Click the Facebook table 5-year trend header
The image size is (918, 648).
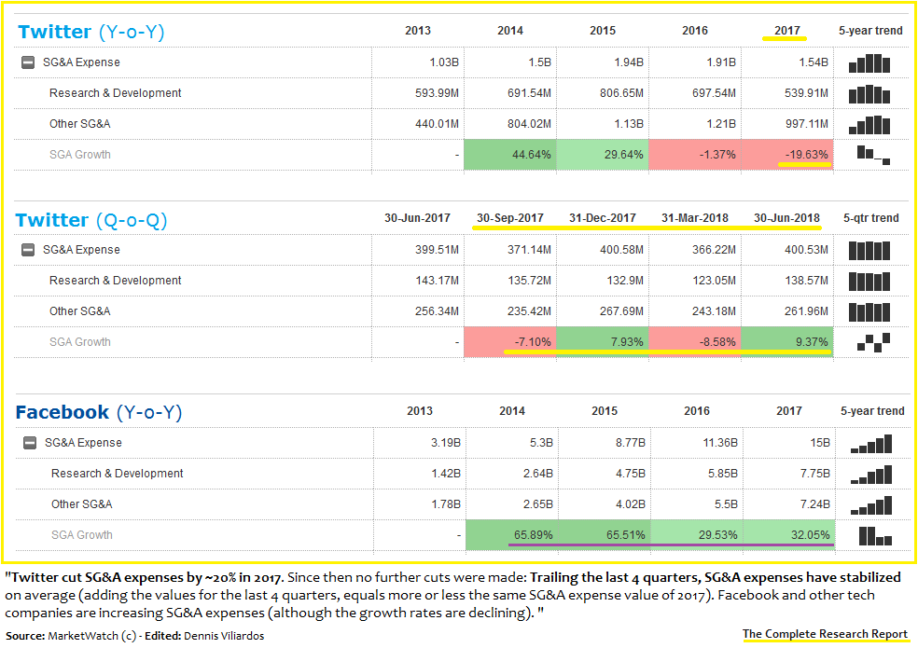(872, 411)
